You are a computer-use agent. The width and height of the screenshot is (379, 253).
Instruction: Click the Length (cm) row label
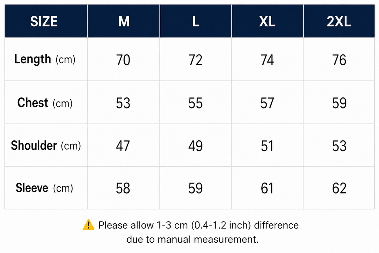pyautogui.click(x=45, y=59)
